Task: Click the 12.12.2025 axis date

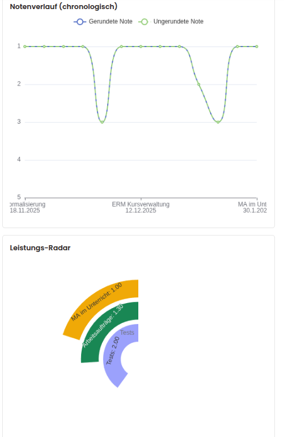Action: [141, 211]
